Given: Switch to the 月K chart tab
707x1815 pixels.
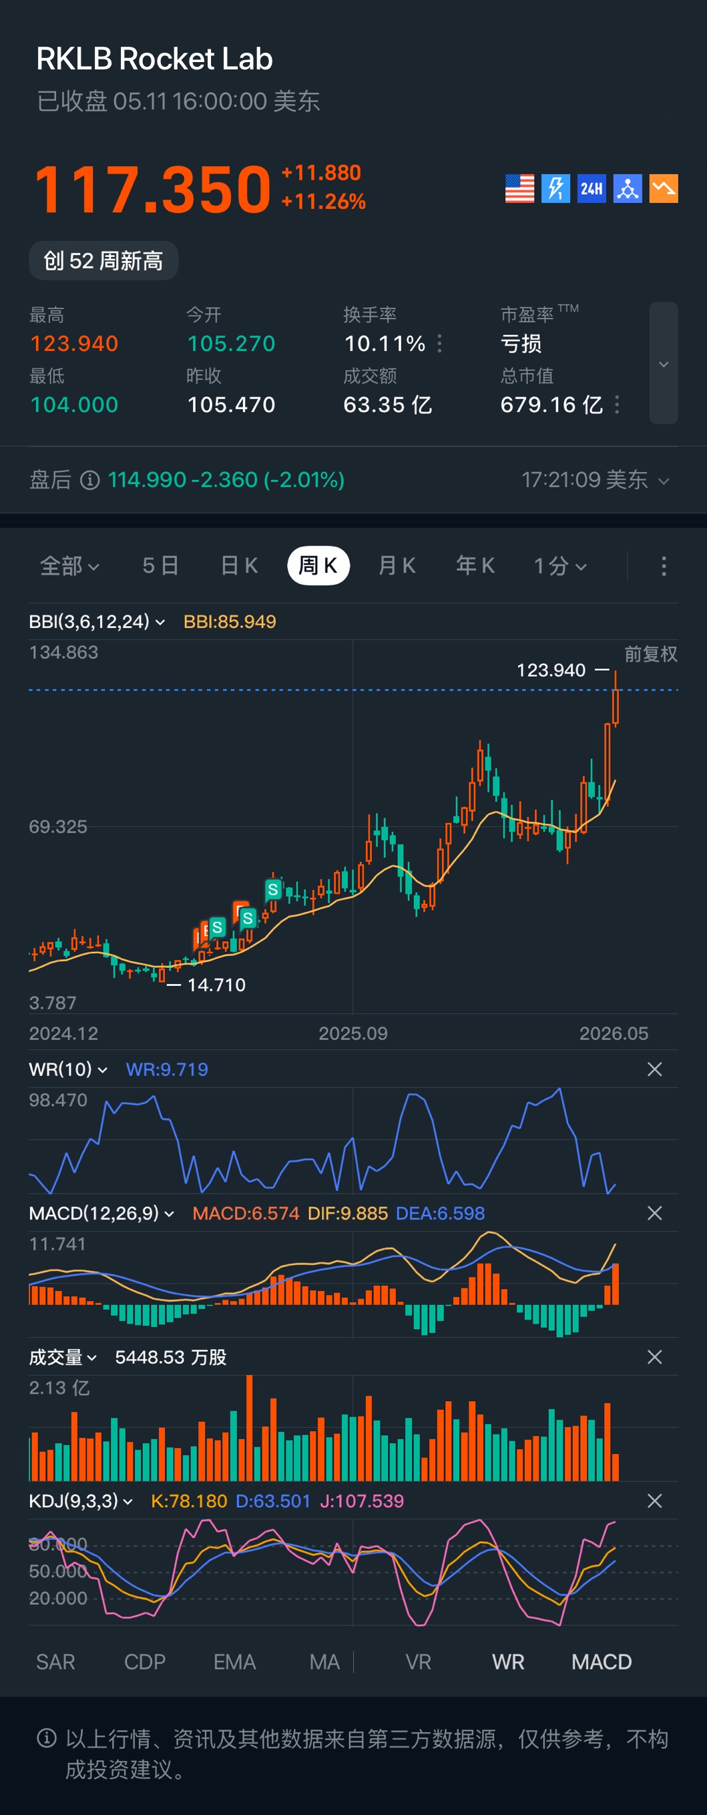Looking at the screenshot, I should [x=397, y=566].
